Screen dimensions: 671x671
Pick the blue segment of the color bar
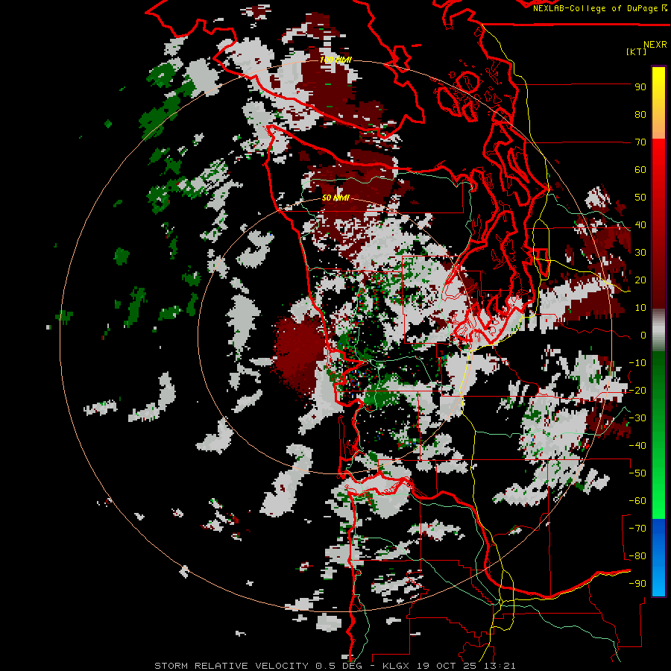coord(658,557)
